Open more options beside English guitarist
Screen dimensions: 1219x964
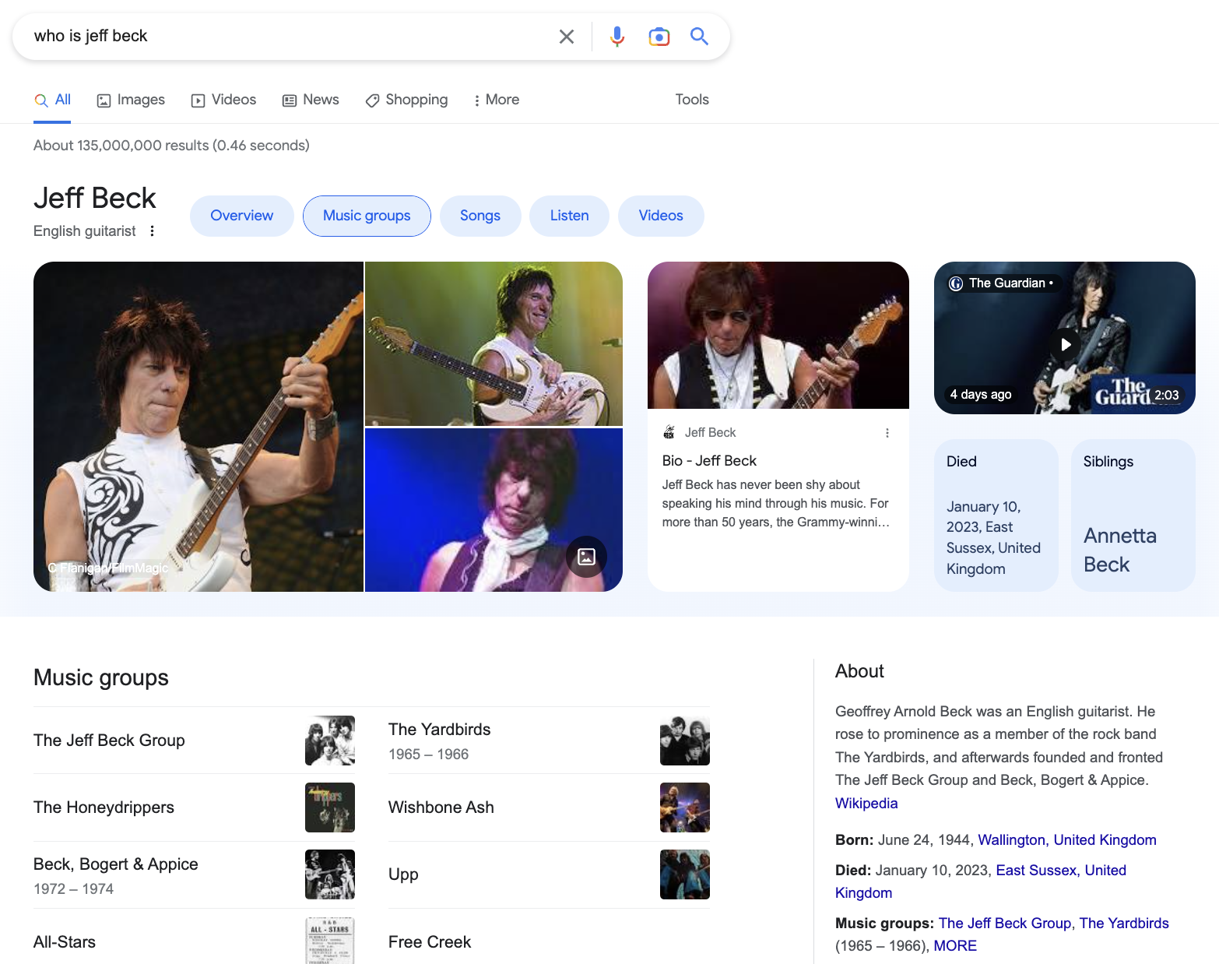[x=153, y=230]
